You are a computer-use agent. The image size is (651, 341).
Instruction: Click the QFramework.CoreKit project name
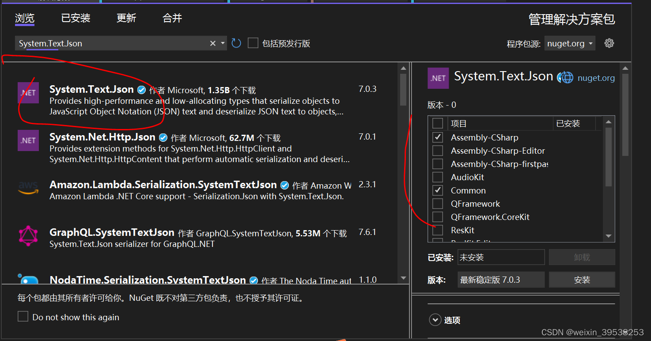coord(490,217)
